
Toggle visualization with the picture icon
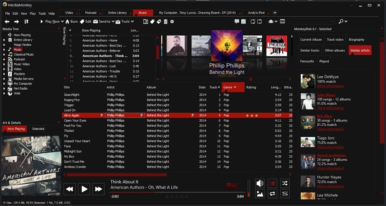tap(260, 194)
